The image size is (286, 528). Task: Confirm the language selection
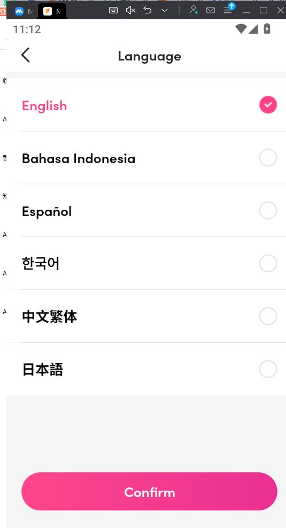tap(149, 491)
